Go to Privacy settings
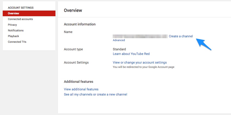Image resolution: width=231 pixels, height=115 pixels. point(13,25)
